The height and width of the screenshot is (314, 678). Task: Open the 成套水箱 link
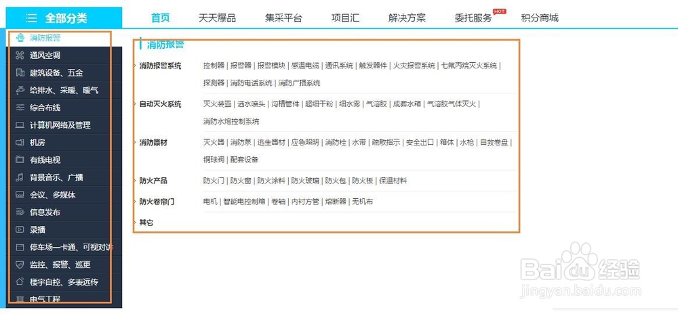click(x=407, y=104)
